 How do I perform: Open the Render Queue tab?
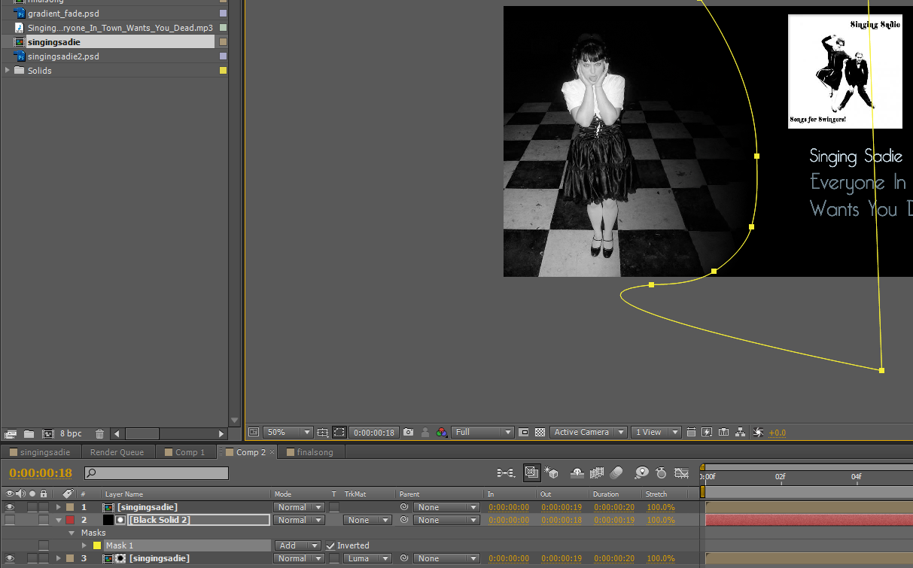coord(117,452)
